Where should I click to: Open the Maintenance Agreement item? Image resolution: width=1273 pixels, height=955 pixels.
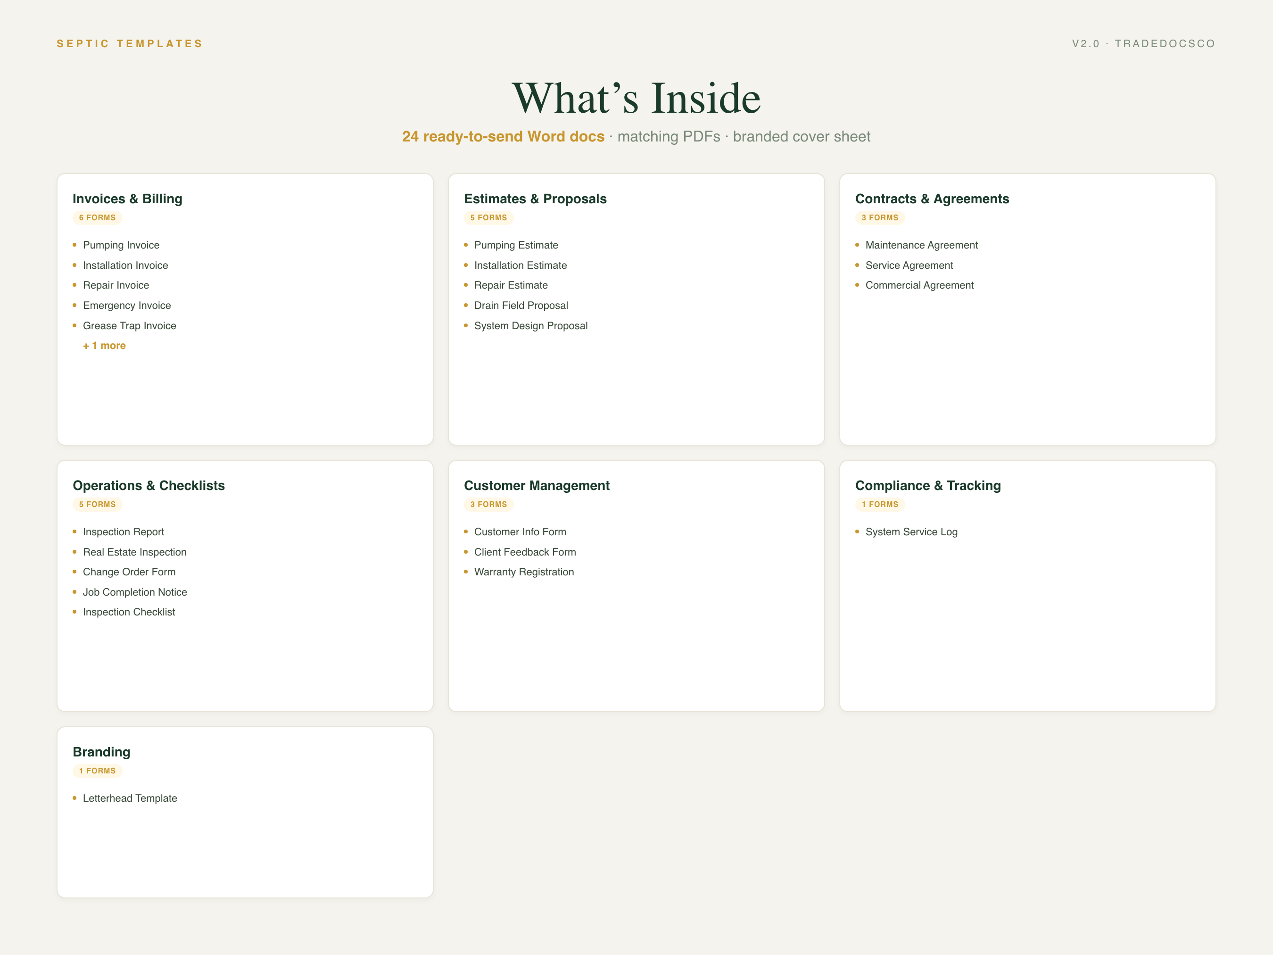(921, 245)
